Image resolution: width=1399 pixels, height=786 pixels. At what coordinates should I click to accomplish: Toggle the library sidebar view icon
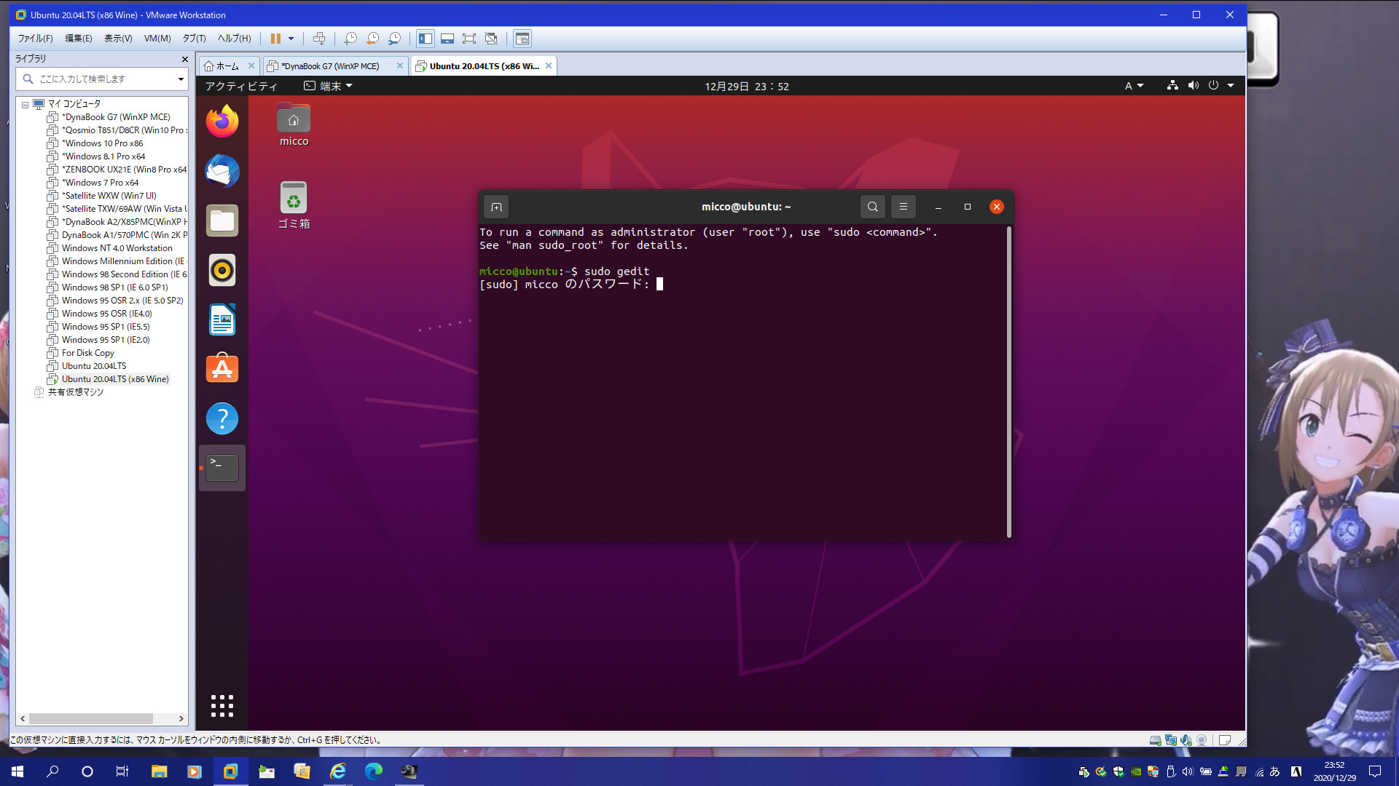point(426,39)
